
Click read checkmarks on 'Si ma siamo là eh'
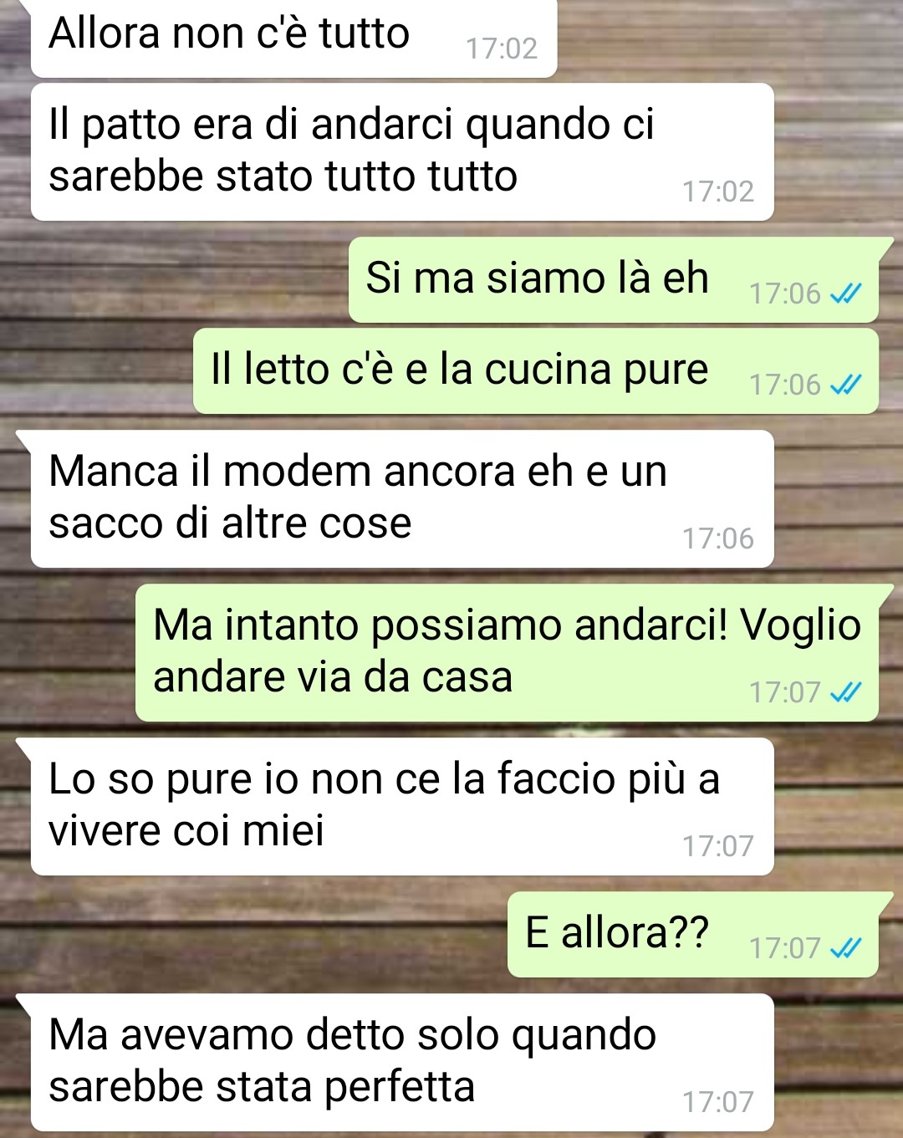pos(845,293)
